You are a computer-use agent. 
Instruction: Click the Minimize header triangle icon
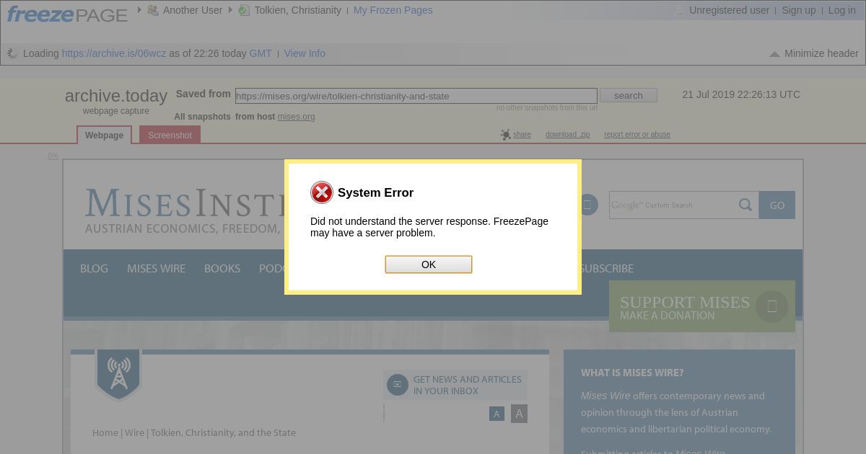coord(774,54)
